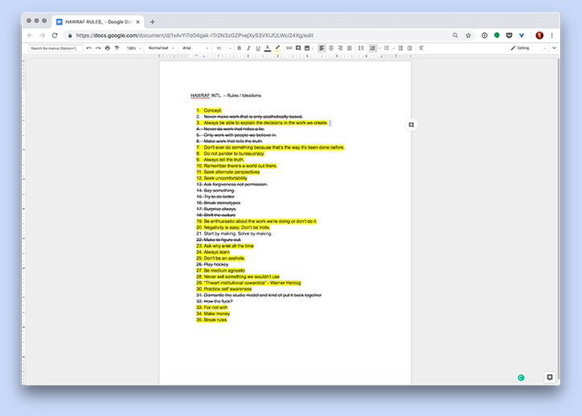Click the green circle extension icon
Viewport: 582px width, 416px height.
click(497, 35)
